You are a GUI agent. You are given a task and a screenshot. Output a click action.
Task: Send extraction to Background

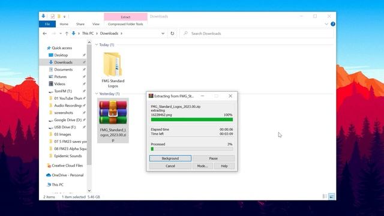[170, 158]
